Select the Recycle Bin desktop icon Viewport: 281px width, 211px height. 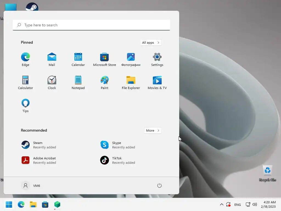click(x=267, y=173)
